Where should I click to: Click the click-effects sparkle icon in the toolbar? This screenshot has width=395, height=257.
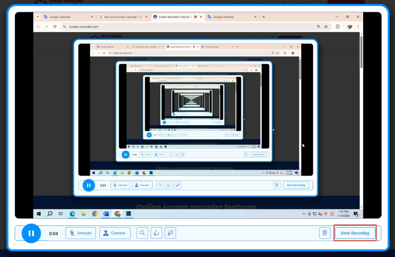coord(170,233)
